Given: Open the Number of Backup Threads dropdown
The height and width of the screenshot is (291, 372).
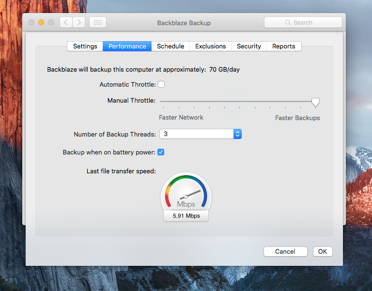Looking at the screenshot, I should tap(201, 134).
